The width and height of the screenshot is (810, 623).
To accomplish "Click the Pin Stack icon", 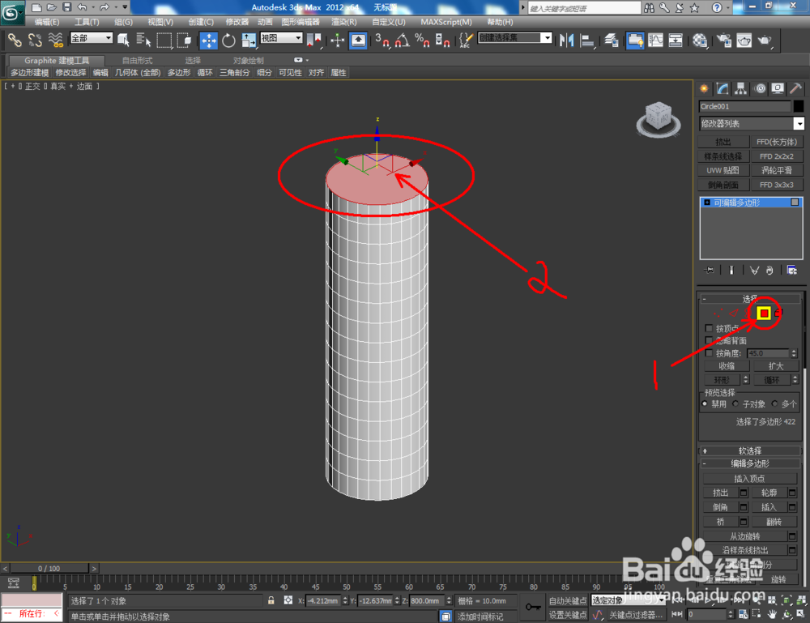I will point(709,270).
